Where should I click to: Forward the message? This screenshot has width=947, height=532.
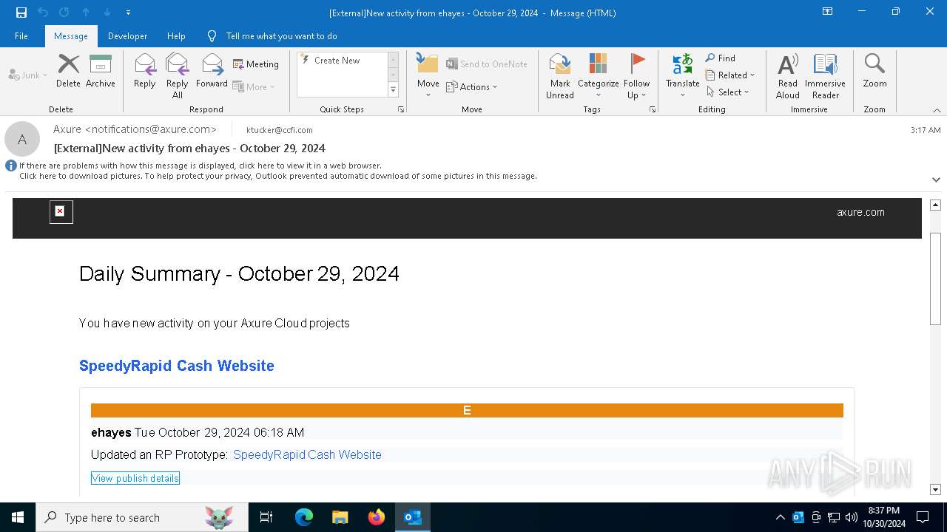212,71
